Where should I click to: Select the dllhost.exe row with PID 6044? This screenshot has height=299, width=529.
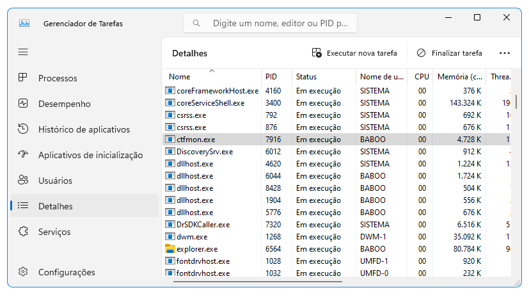(x=336, y=175)
